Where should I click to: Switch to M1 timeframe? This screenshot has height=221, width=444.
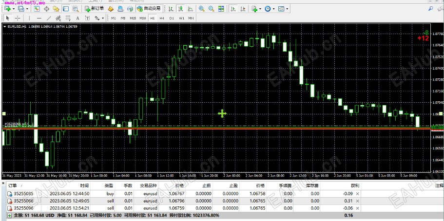(114, 18)
